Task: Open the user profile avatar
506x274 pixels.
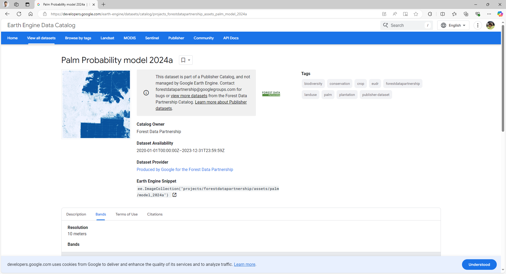Action: [x=490, y=25]
